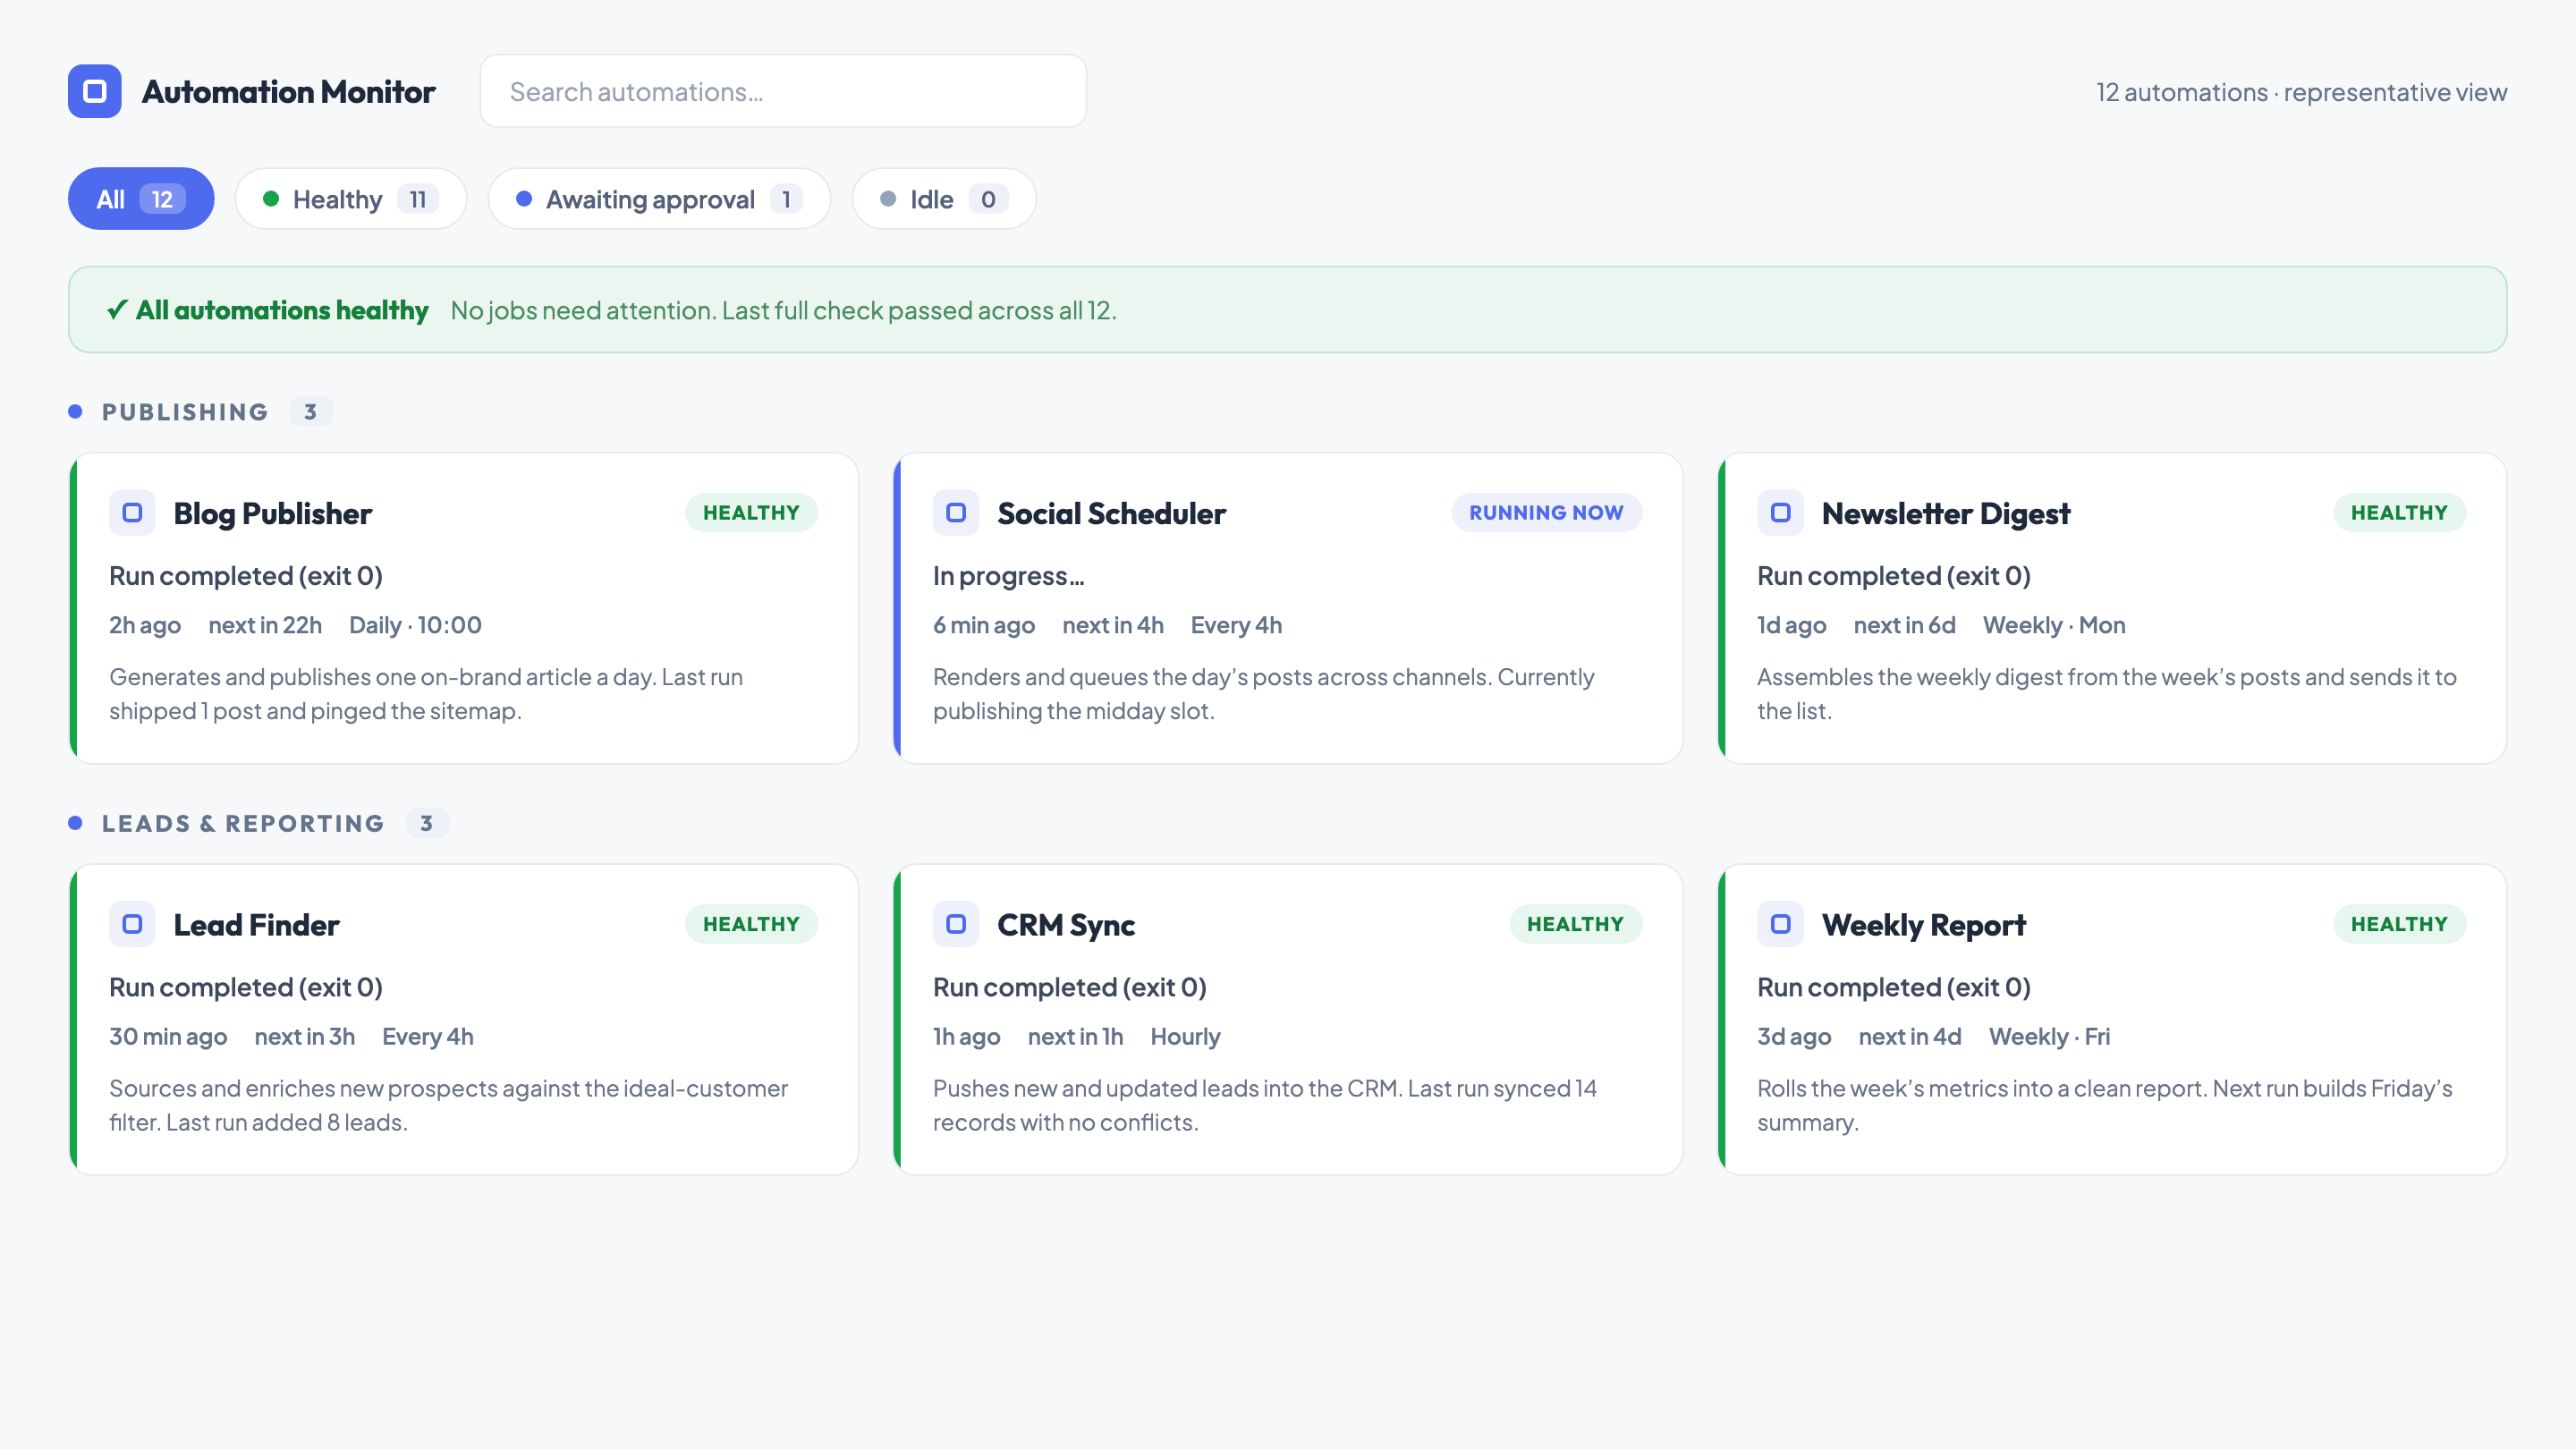Click the Leads & Reporting section header
The image size is (2576, 1449).
click(243, 823)
